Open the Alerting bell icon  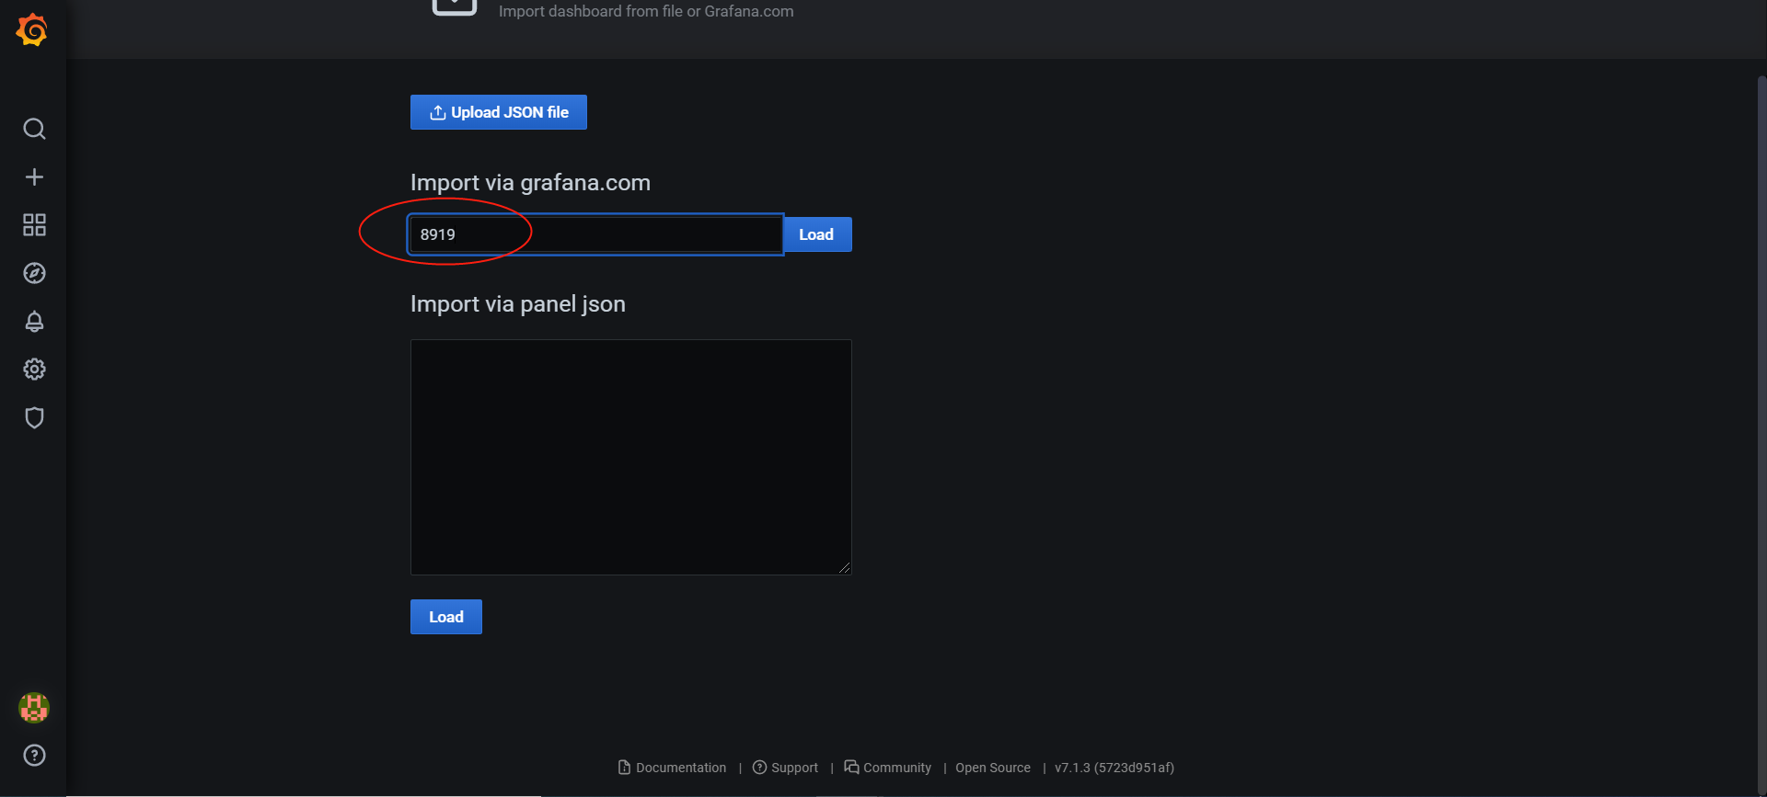pyautogui.click(x=34, y=322)
